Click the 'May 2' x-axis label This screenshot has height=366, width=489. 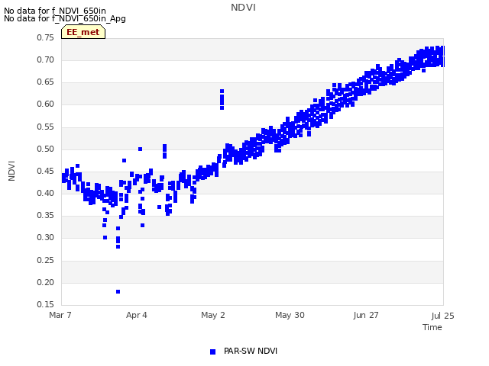click(x=213, y=315)
